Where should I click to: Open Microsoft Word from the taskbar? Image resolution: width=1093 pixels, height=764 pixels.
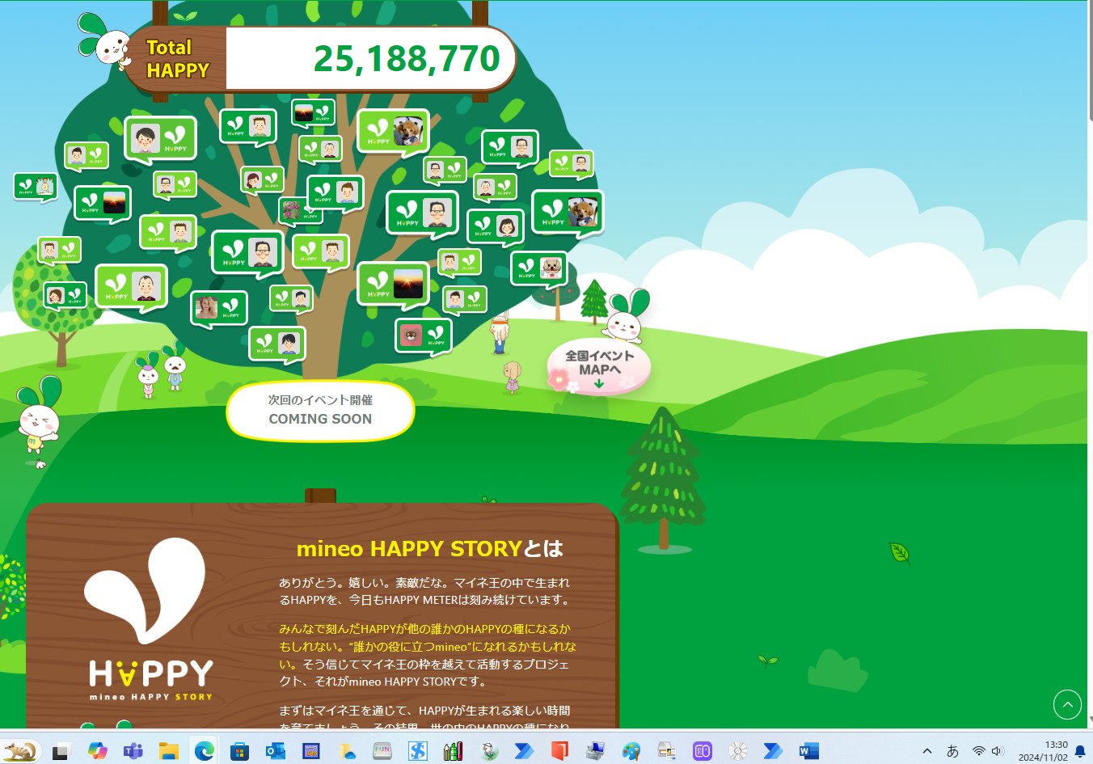tap(808, 751)
